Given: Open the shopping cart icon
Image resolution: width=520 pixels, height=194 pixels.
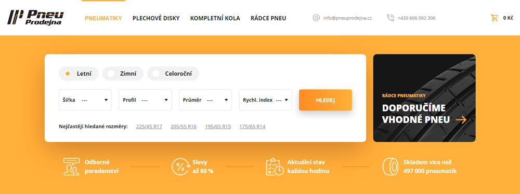Looking at the screenshot, I should click(x=495, y=18).
